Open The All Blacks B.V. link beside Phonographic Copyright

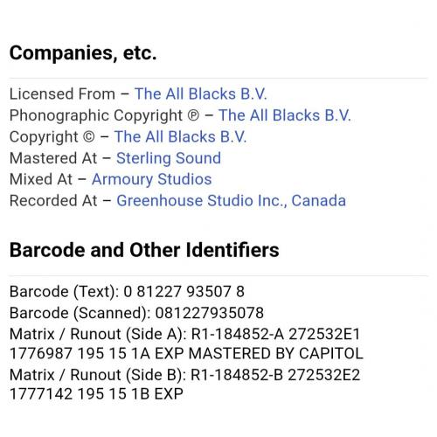tap(285, 115)
